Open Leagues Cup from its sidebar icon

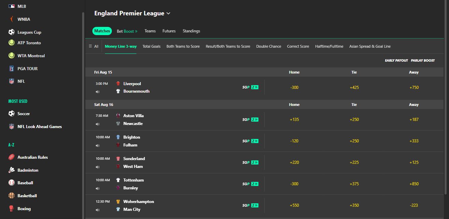click(x=11, y=32)
